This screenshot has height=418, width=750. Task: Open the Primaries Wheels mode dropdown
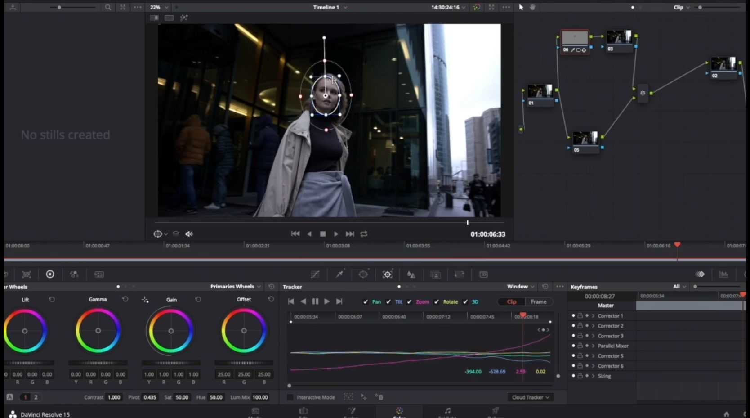pos(236,287)
